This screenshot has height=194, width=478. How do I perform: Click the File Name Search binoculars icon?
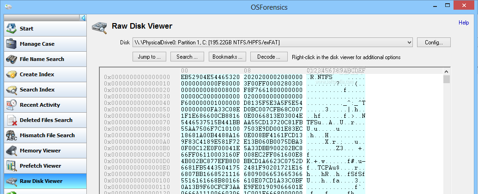pyautogui.click(x=11, y=59)
